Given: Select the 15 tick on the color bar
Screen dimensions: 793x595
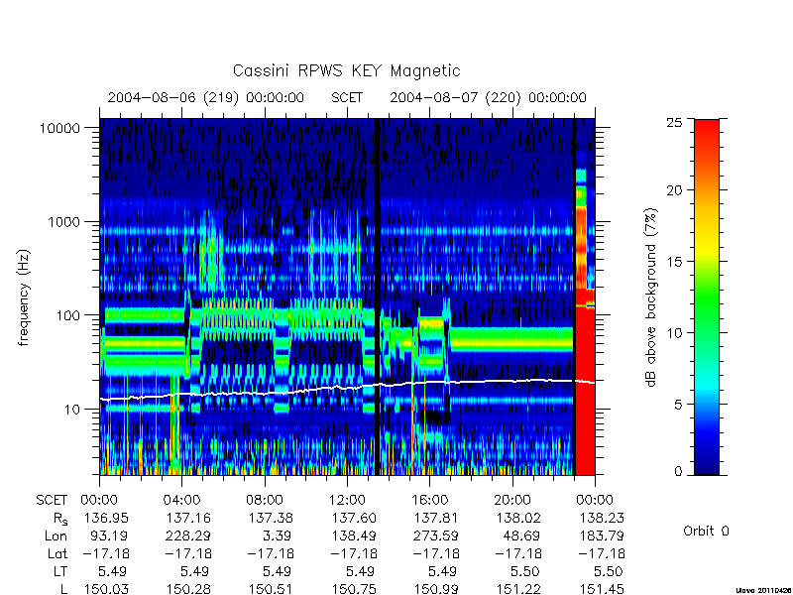Looking at the screenshot, I should point(674,262).
